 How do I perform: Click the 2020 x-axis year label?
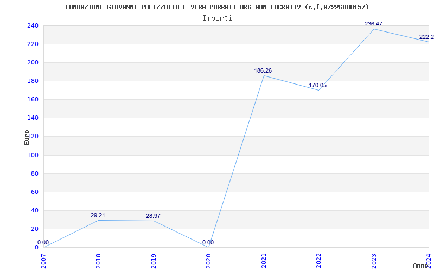pos(208,261)
